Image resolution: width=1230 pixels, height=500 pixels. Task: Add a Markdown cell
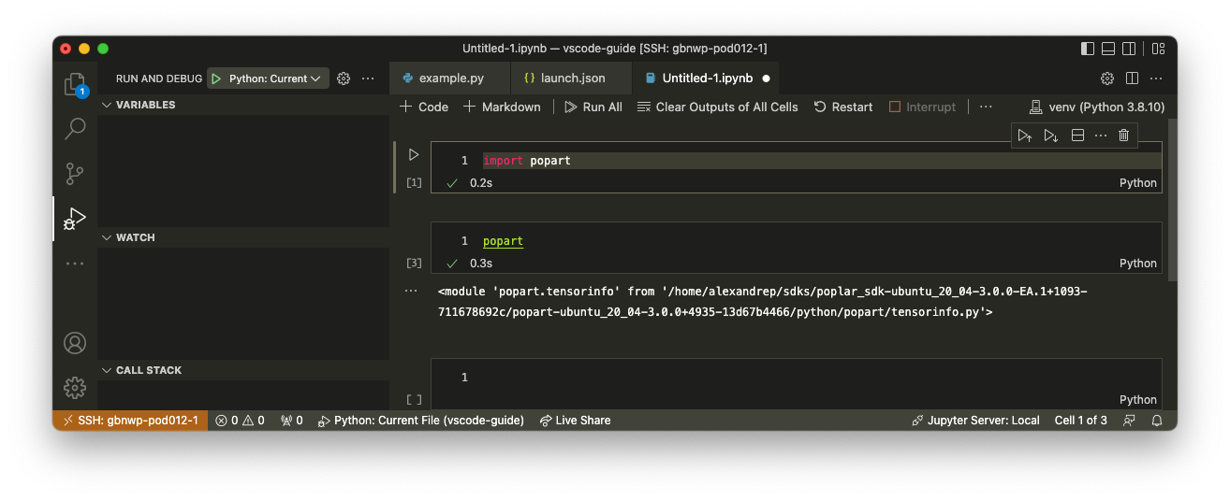pyautogui.click(x=502, y=107)
